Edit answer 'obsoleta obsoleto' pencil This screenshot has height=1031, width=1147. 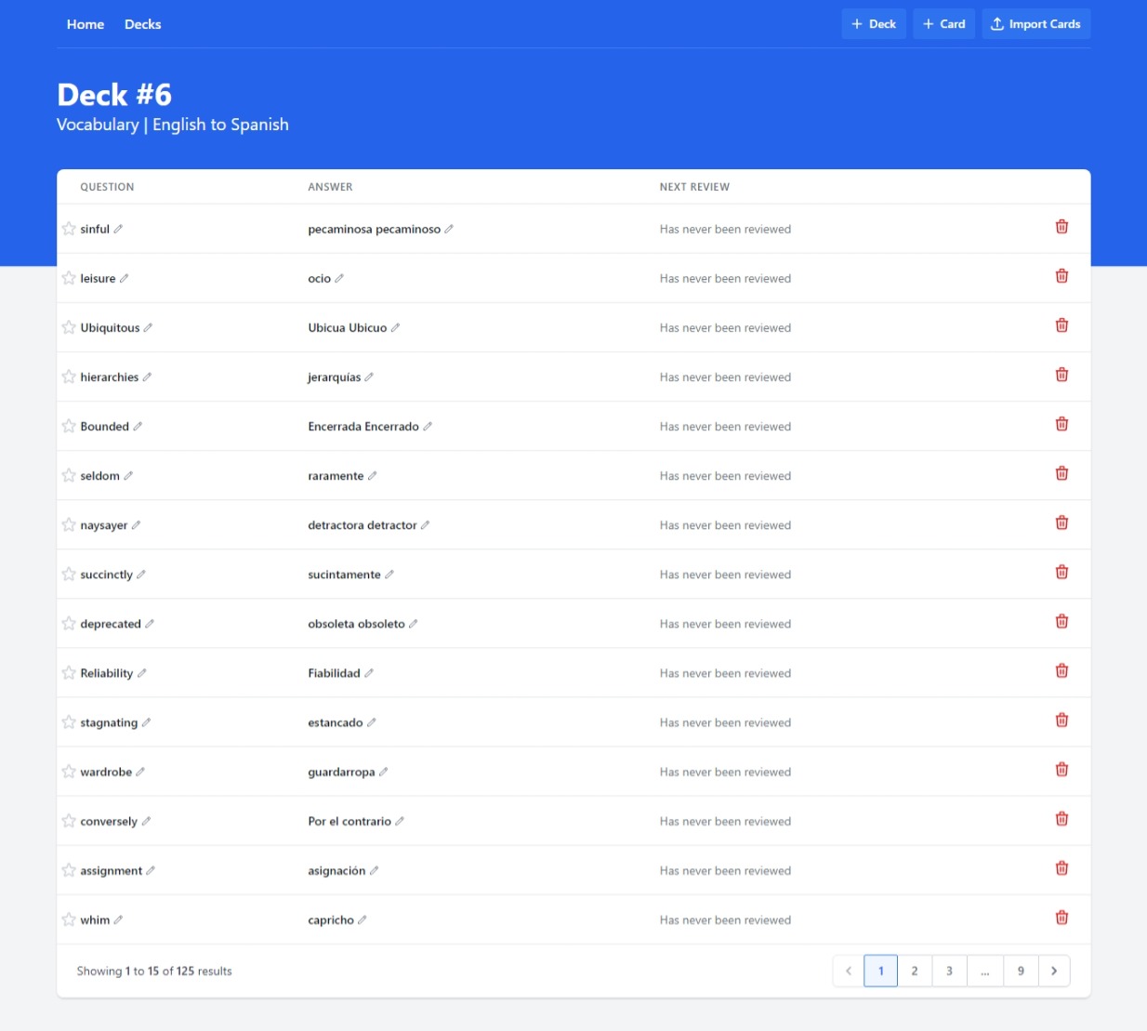pos(414,623)
